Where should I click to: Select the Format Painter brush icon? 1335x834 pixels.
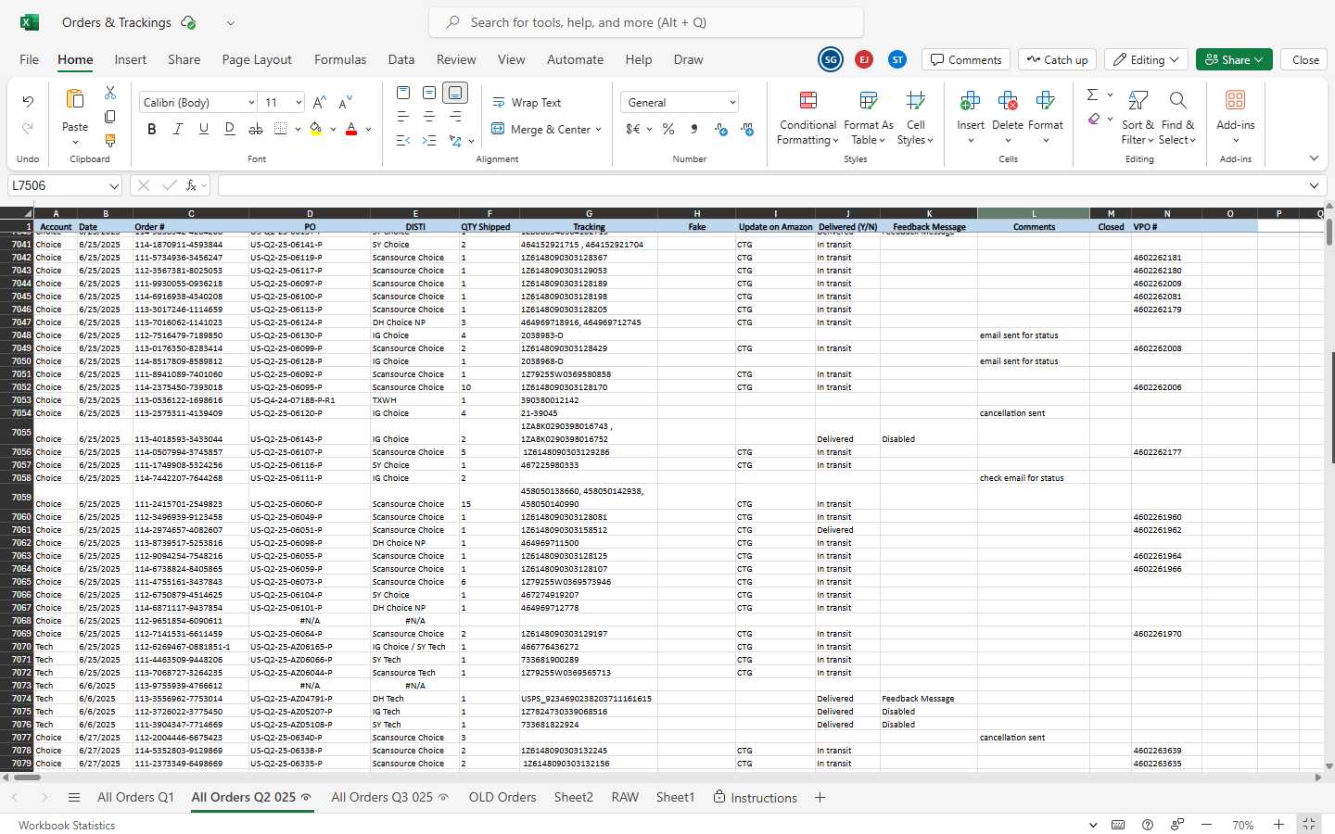[110, 141]
